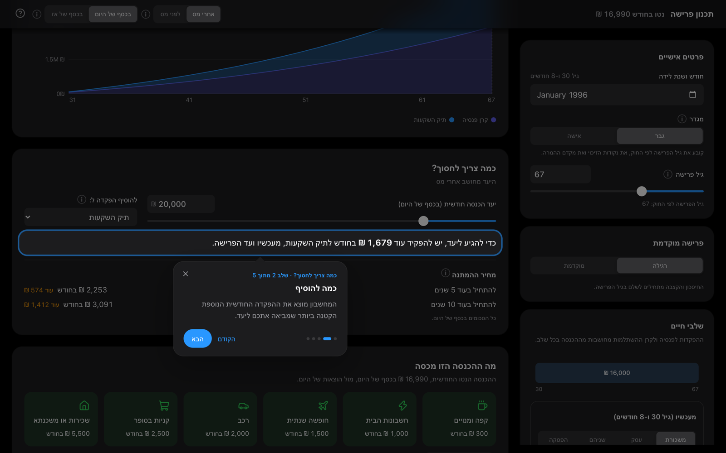This screenshot has height=453, width=726.
Task: Switch to בכסף של אז view
Action: [67, 14]
